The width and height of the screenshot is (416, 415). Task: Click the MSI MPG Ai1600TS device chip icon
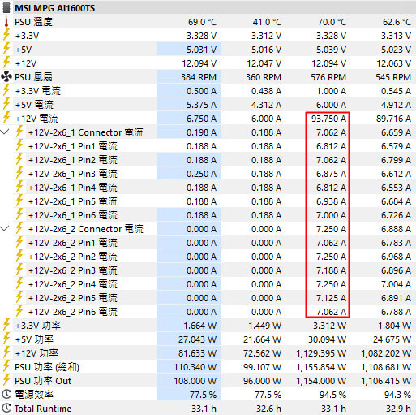pos(6,7)
